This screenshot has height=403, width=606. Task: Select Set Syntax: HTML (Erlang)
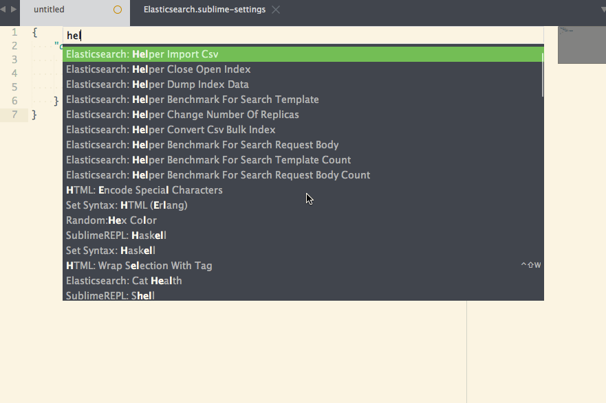(303, 205)
